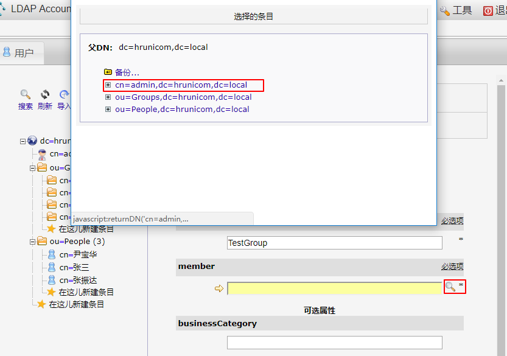Click the user icon beside cn=张三
507x356 pixels.
click(x=52, y=267)
